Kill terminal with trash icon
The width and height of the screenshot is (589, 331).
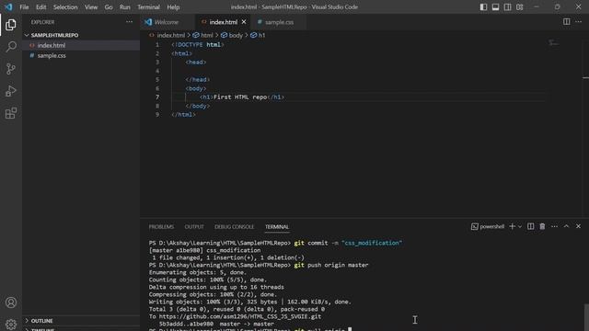coord(542,226)
